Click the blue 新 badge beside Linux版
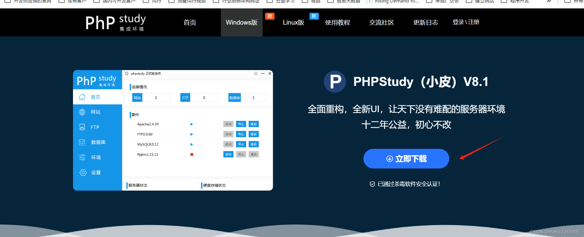 (x=314, y=16)
